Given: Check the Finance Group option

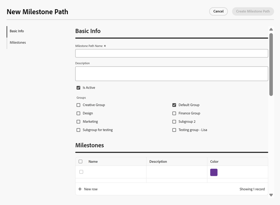Looking at the screenshot, I should click(x=174, y=113).
